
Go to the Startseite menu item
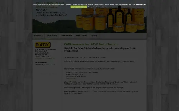coord(38,36)
